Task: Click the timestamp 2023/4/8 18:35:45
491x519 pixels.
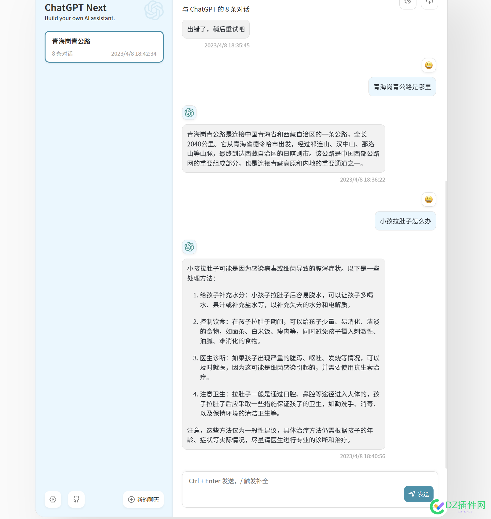Action: click(227, 46)
